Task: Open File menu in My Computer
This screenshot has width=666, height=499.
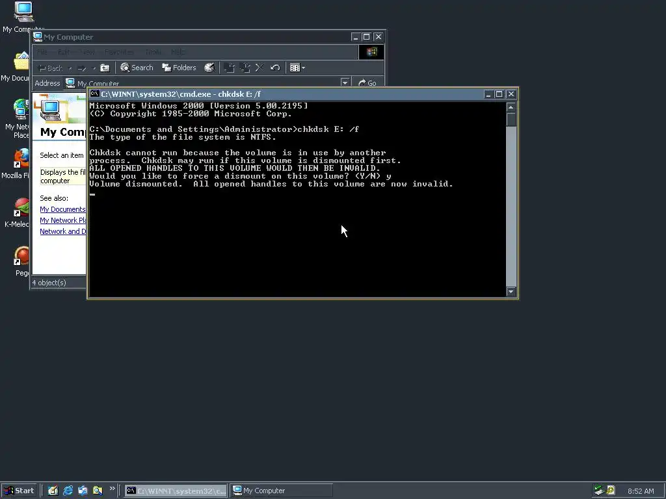Action: pyautogui.click(x=42, y=52)
